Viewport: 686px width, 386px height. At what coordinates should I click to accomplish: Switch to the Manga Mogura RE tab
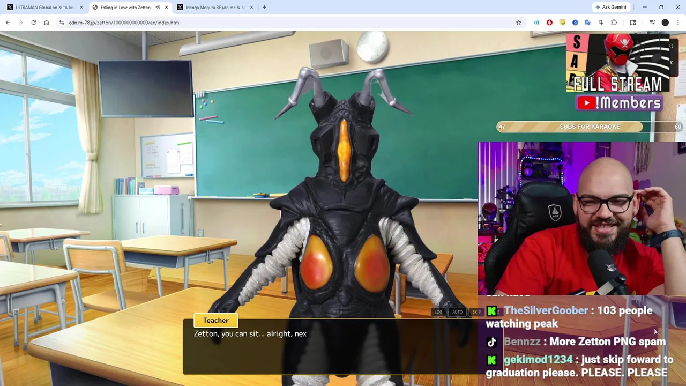pos(214,8)
